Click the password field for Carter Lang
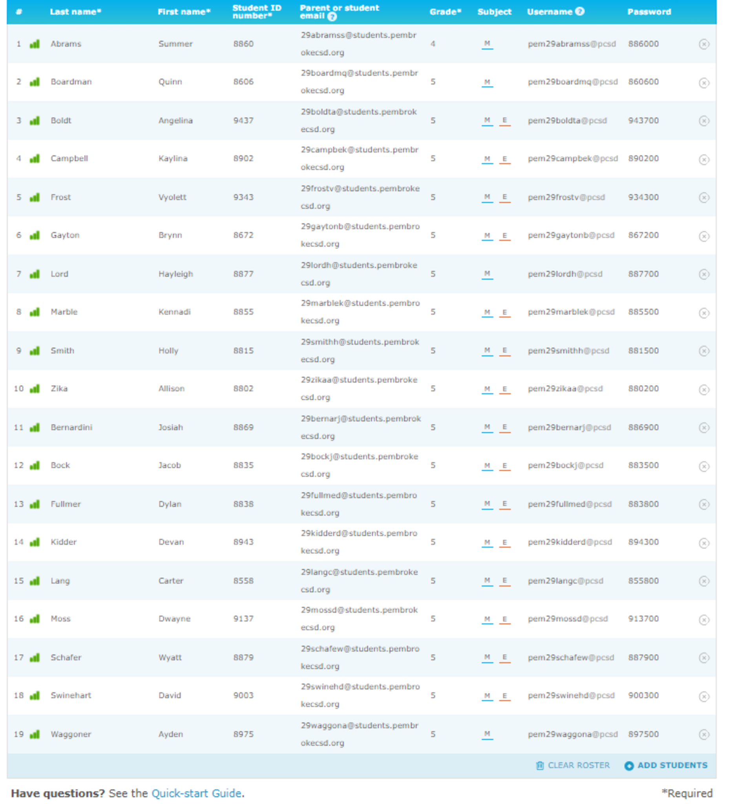Image resolution: width=742 pixels, height=804 pixels. (x=643, y=581)
